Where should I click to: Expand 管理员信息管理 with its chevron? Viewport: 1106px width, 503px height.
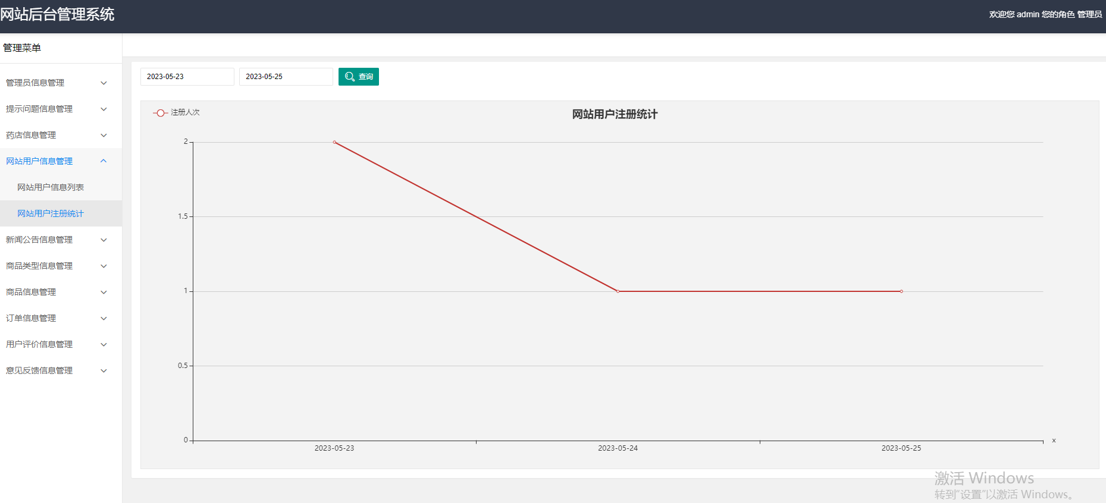pyautogui.click(x=104, y=83)
